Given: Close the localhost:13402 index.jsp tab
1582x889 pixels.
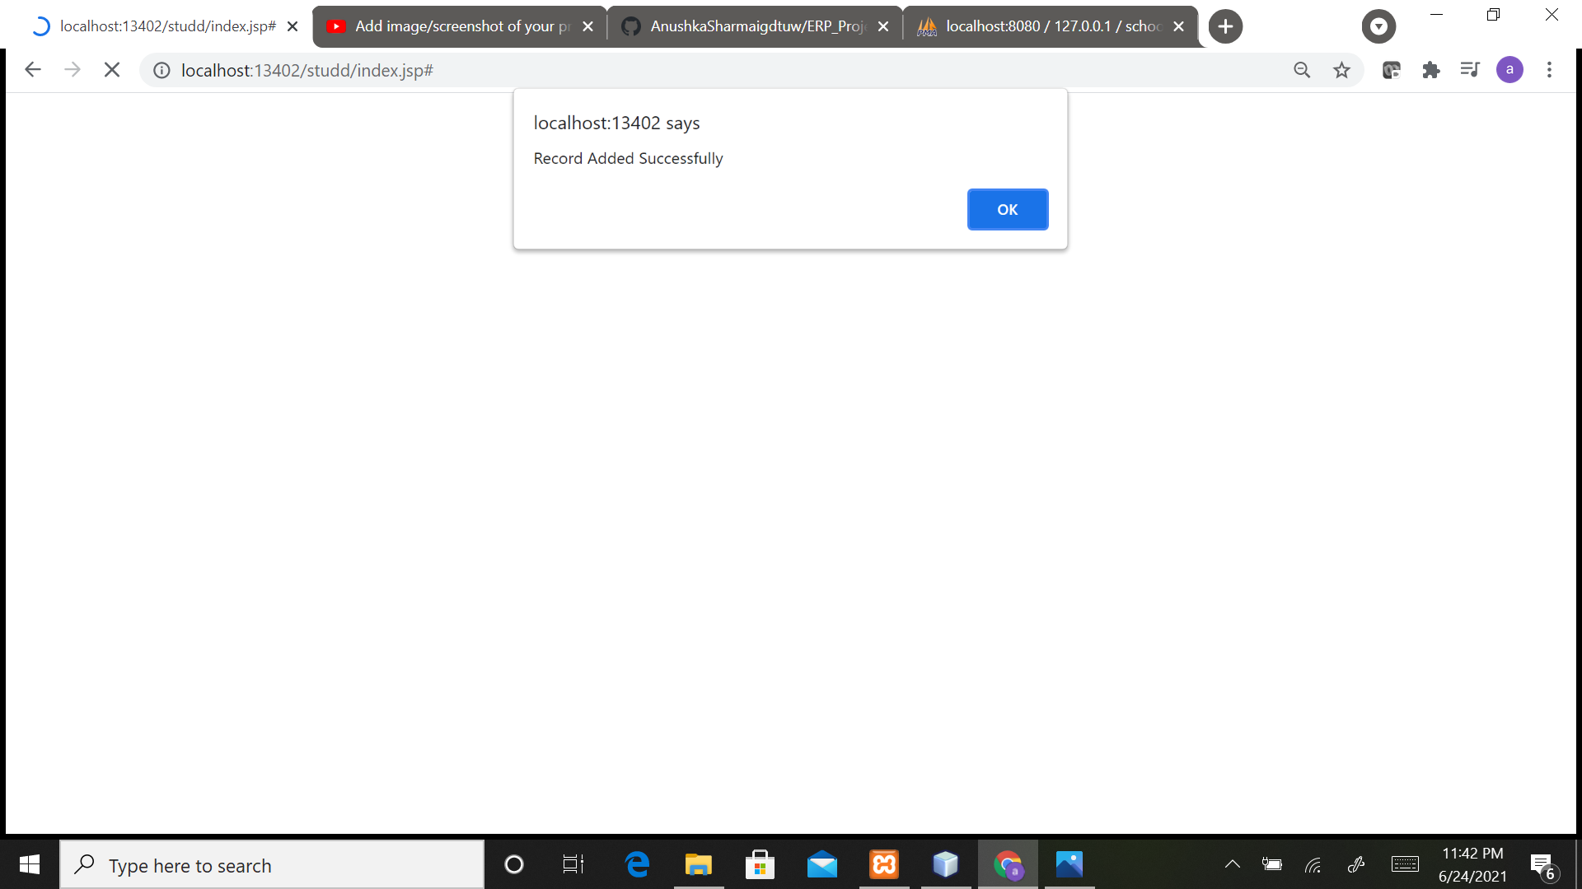Looking at the screenshot, I should tap(293, 26).
